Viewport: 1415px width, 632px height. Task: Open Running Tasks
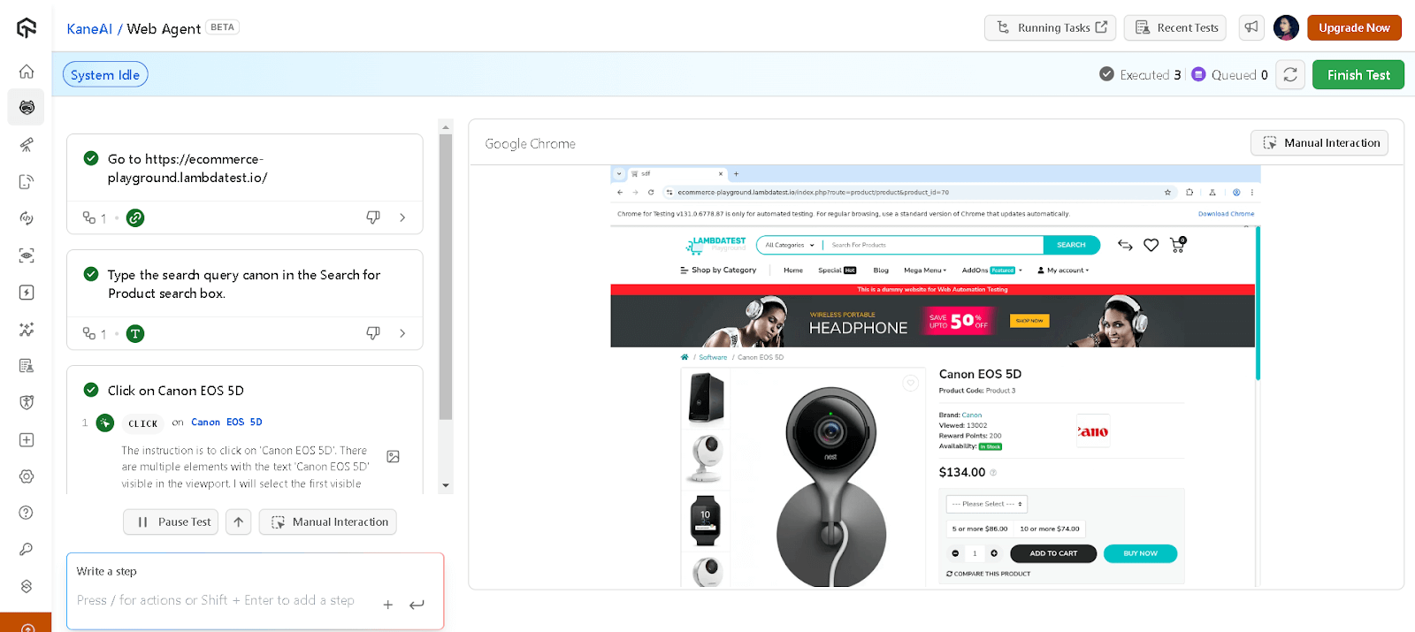[x=1051, y=27]
